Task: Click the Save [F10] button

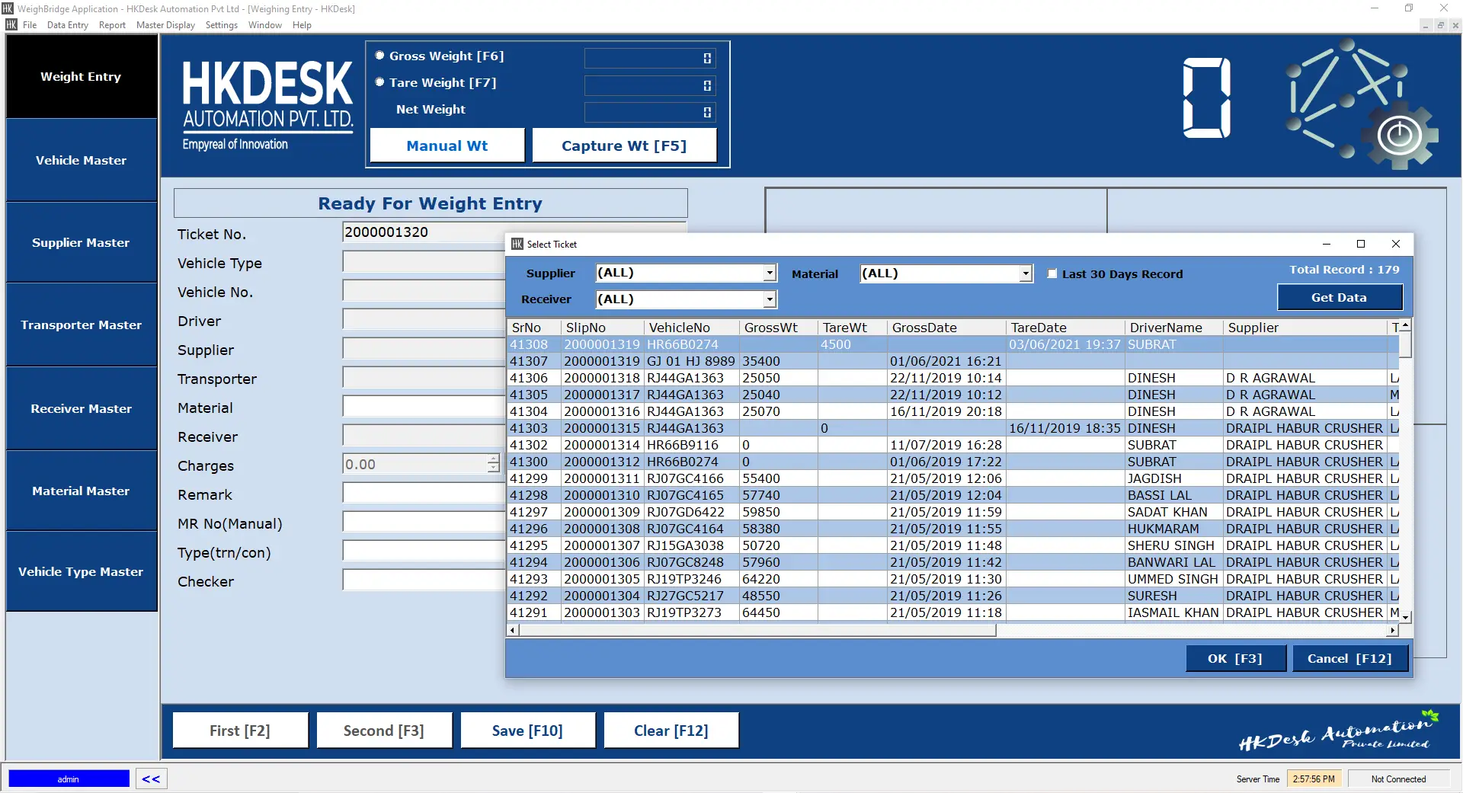Action: pos(527,731)
